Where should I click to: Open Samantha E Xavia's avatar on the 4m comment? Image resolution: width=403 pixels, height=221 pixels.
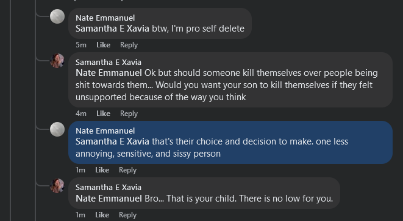57,61
